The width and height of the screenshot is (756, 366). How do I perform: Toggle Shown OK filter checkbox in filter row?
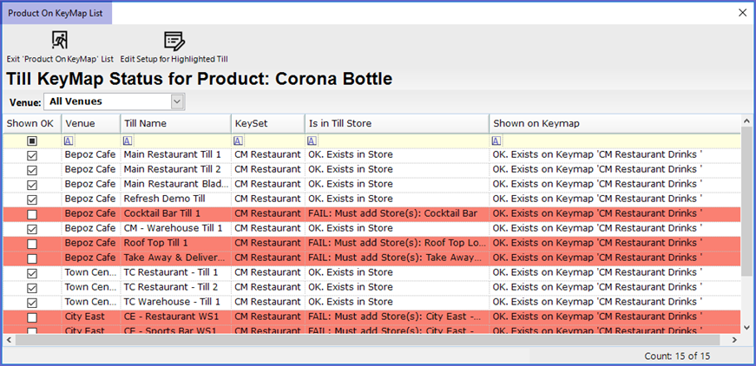point(32,141)
